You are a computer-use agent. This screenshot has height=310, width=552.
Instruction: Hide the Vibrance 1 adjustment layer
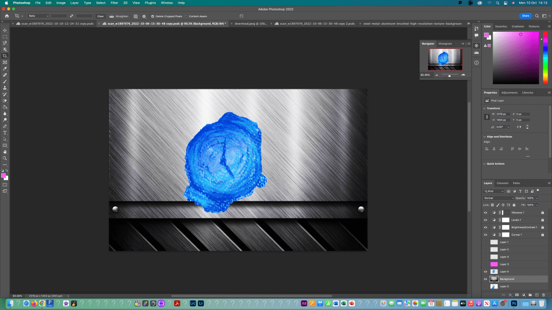485,213
